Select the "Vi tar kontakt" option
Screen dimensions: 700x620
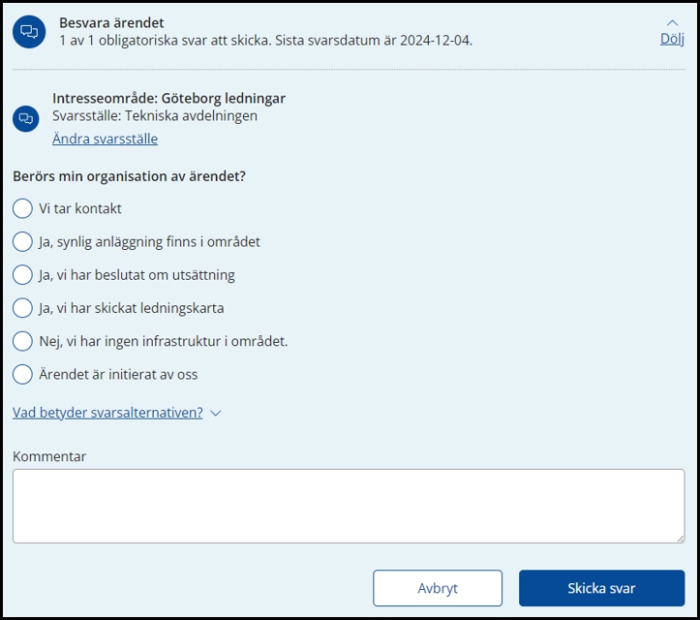22,208
